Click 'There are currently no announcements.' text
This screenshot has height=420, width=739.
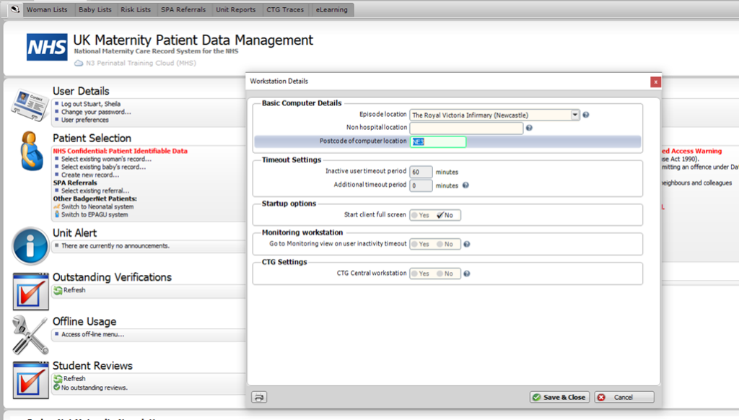(115, 245)
